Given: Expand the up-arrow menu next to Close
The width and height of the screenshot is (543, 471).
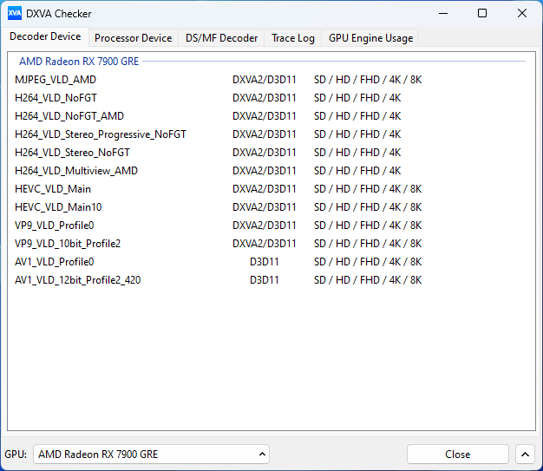Looking at the screenshot, I should (x=525, y=454).
